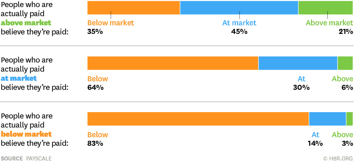
Task: Click the 83% value in the bottom row
Action: [95, 143]
